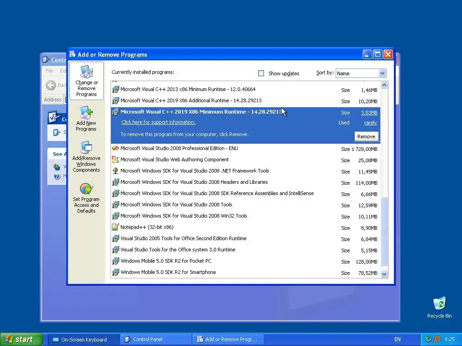Click icon of Visual C++ 2013 x86 Minimum Runtime
The height and width of the screenshot is (346, 462).
pyautogui.click(x=115, y=90)
